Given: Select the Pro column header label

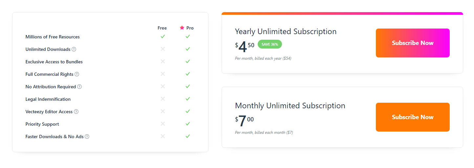Looking at the screenshot, I should (x=190, y=28).
